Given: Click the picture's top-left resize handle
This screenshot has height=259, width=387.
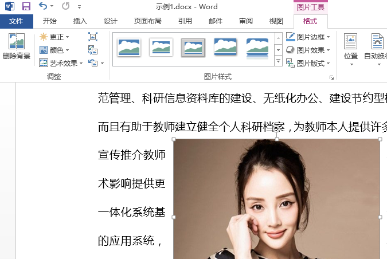Looking at the screenshot, I should (174, 139).
